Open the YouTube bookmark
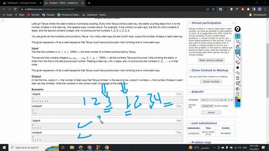 click(x=33, y=15)
